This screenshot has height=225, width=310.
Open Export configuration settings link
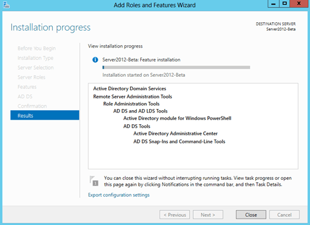(119, 195)
